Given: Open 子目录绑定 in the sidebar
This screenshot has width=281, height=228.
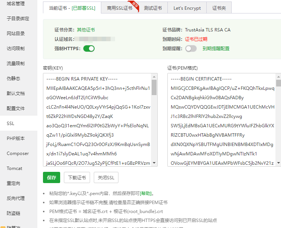Looking at the screenshot, I should tap(18, 18).
